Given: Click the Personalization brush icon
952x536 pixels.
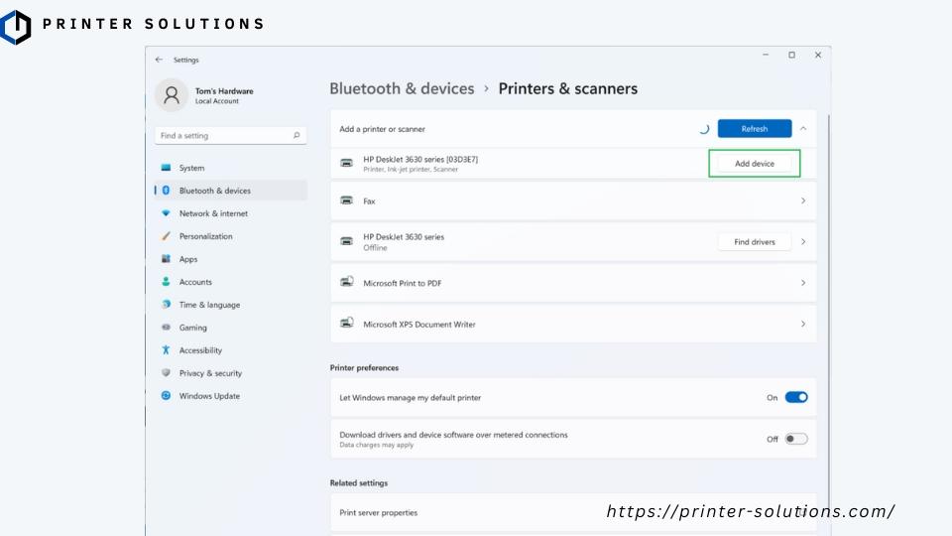Looking at the screenshot, I should (x=167, y=236).
